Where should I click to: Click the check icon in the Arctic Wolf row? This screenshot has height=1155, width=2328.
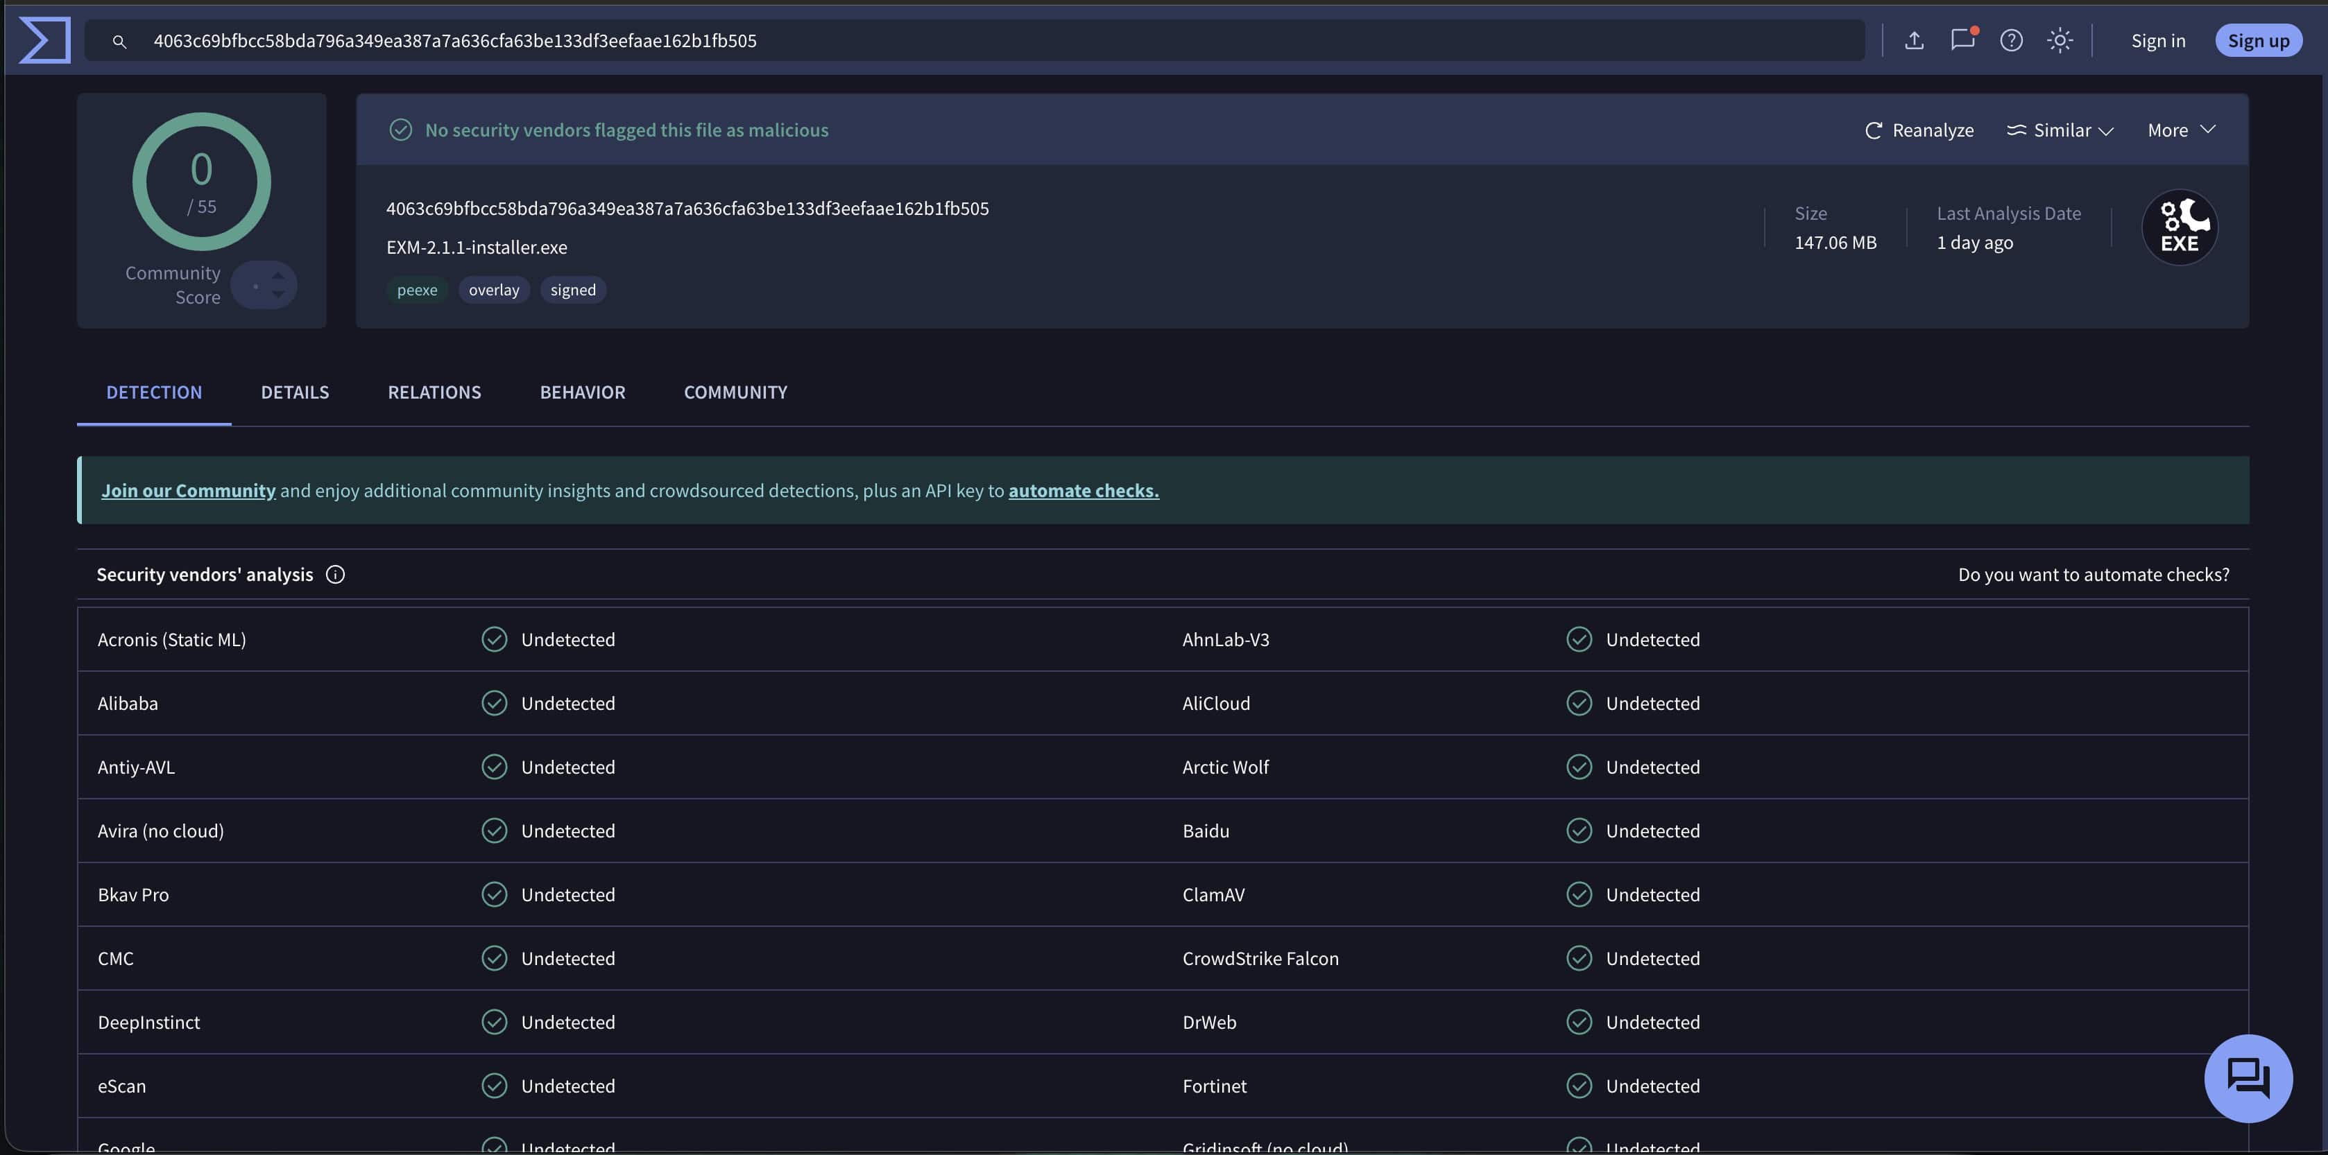1579,767
